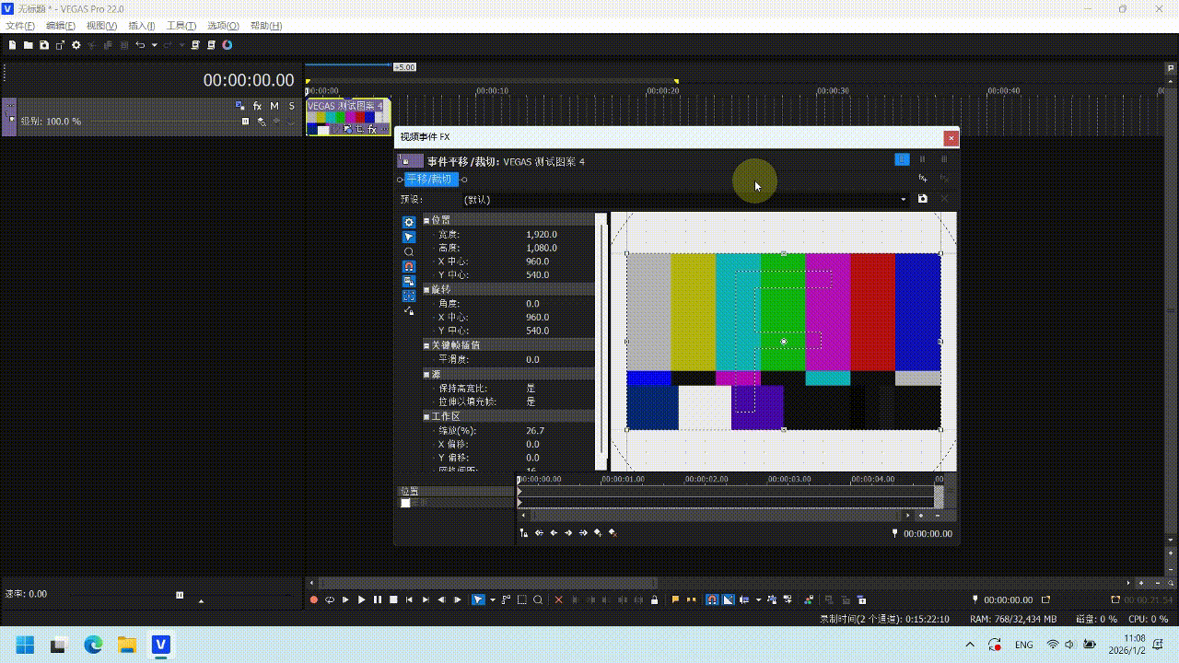Open project properties gear icon in main toolbar

76,45
